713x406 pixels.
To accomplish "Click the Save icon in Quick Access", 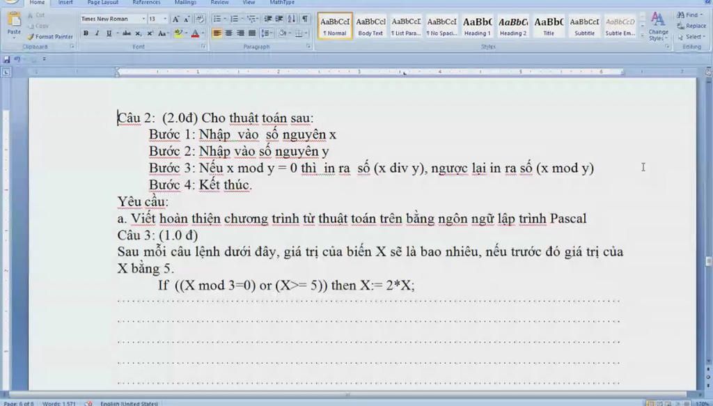I will coord(6,59).
